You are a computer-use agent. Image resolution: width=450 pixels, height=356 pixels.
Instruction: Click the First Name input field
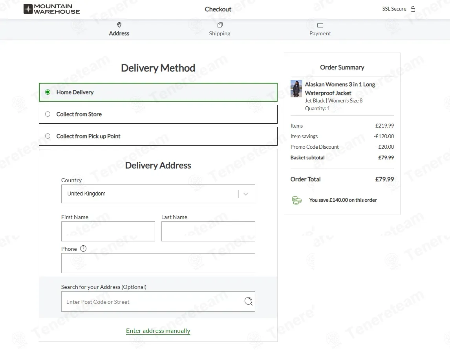point(108,232)
